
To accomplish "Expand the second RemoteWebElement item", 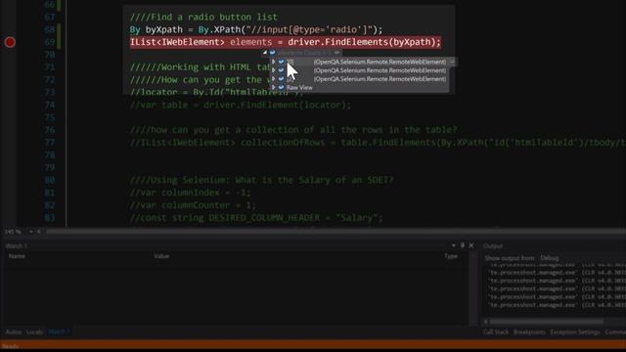I will coord(274,70).
